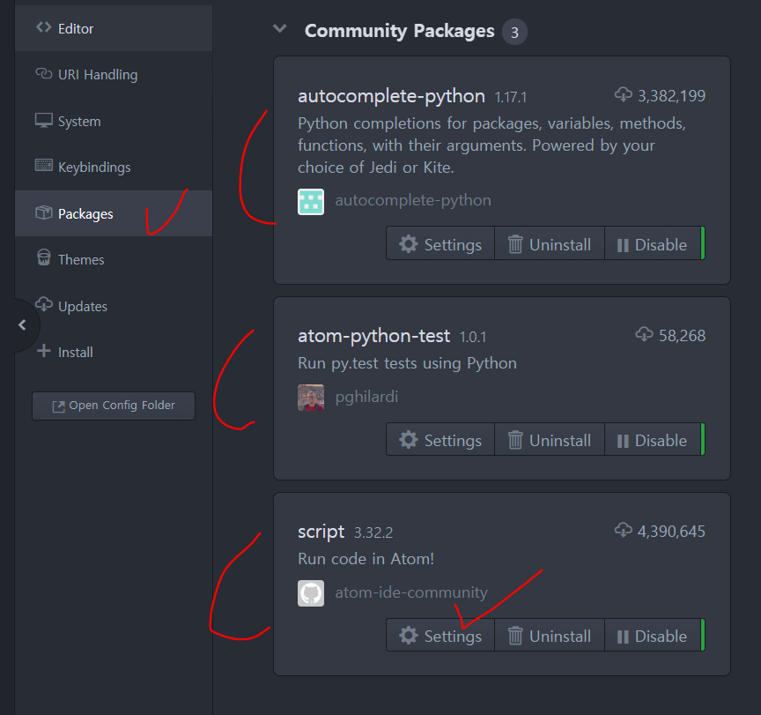Viewport: 761px width, 715px height.
Task: Click the atom-ide-community GitHub avatar
Action: [311, 593]
